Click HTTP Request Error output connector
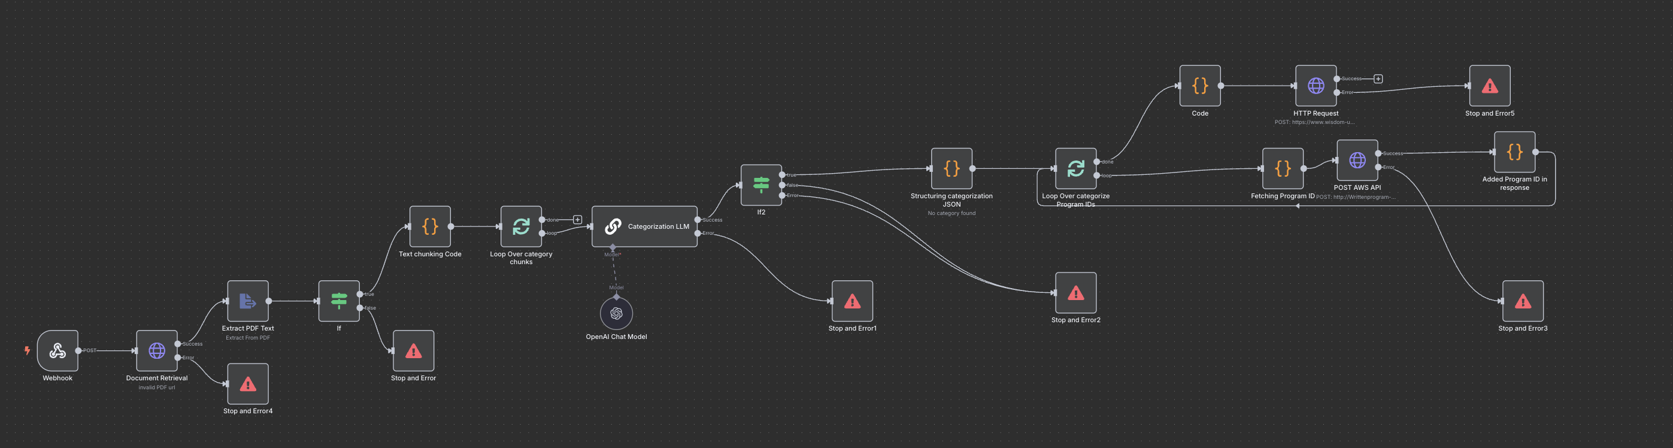 point(1336,92)
